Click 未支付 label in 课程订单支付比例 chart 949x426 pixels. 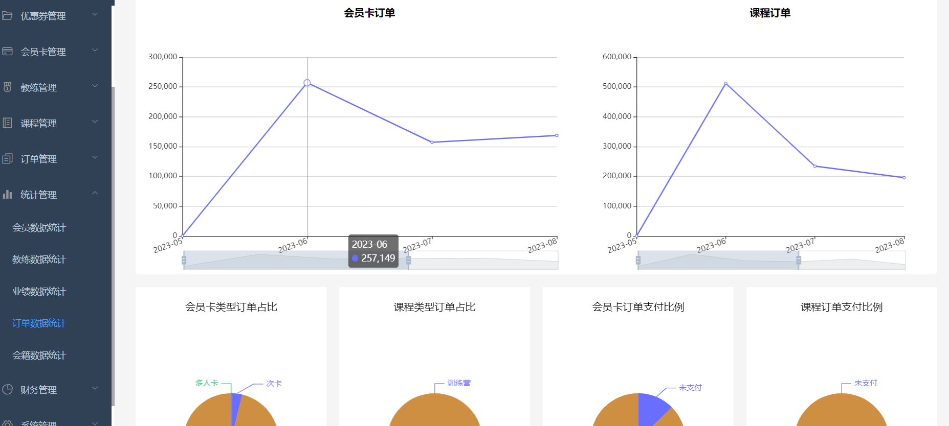coord(866,383)
